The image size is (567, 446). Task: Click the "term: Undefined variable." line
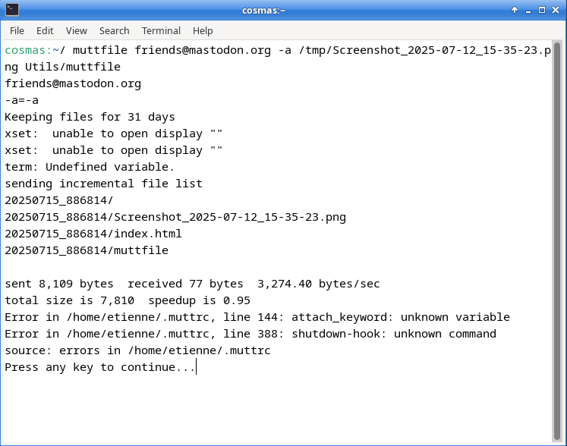click(x=90, y=167)
